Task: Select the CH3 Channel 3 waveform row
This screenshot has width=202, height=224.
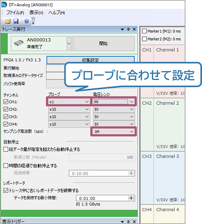Action: coord(163,178)
